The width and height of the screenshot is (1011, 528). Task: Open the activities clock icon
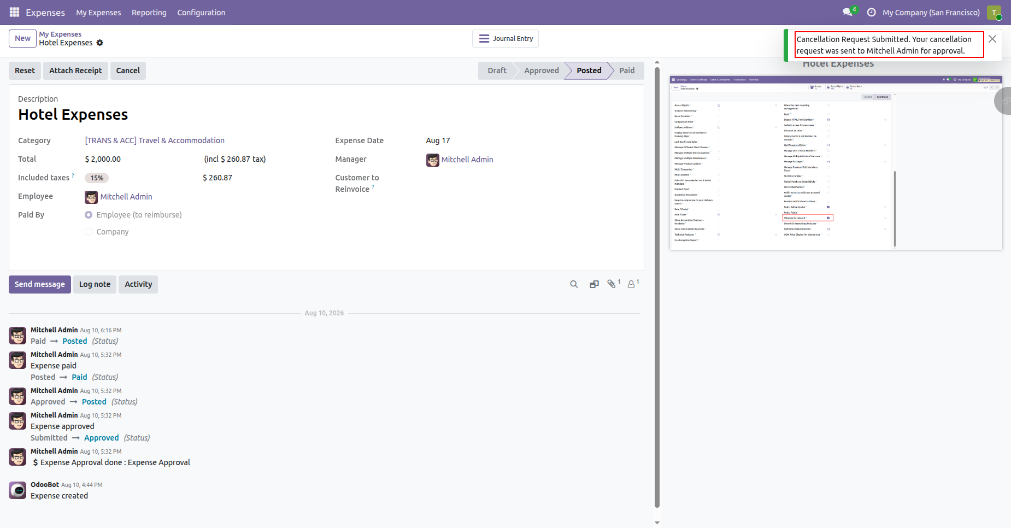pyautogui.click(x=871, y=12)
